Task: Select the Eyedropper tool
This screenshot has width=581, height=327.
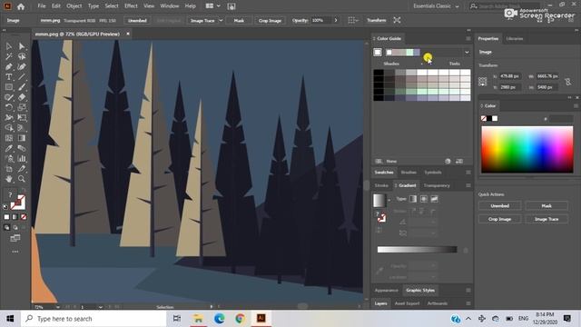Action: [9, 148]
